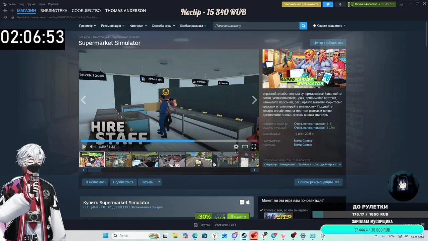428x241 pixels.
Task: Show the previous media with left arrow
Action: 83,100
